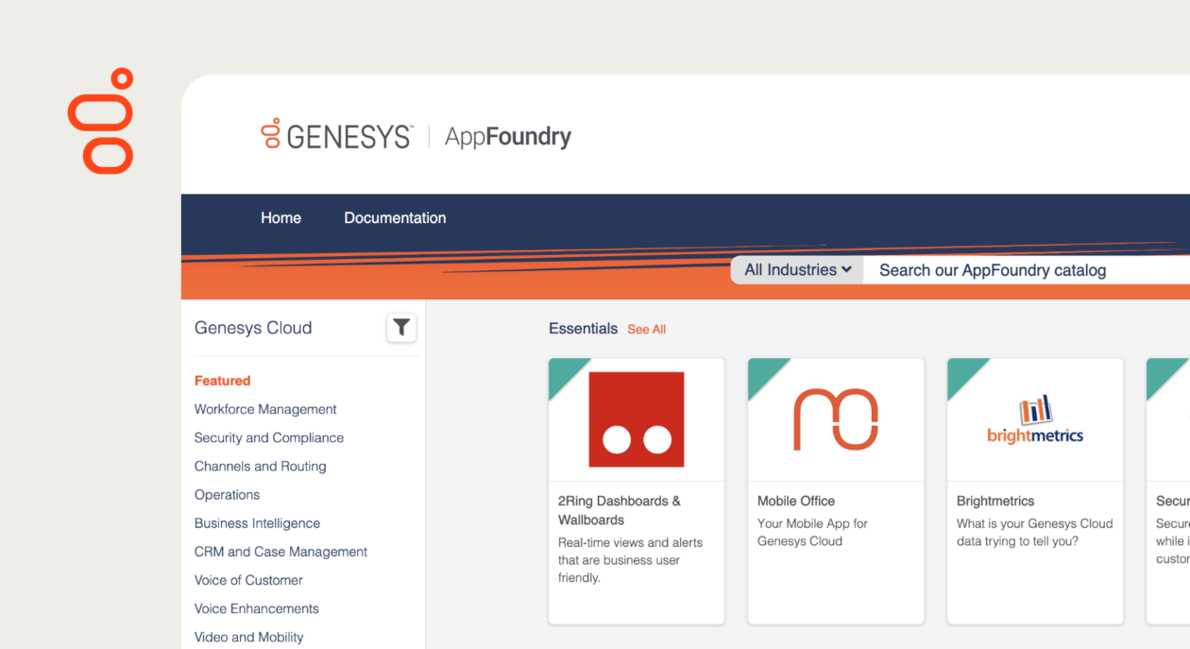This screenshot has height=649, width=1190.
Task: Select the CRM and Case Management category
Action: (280, 551)
